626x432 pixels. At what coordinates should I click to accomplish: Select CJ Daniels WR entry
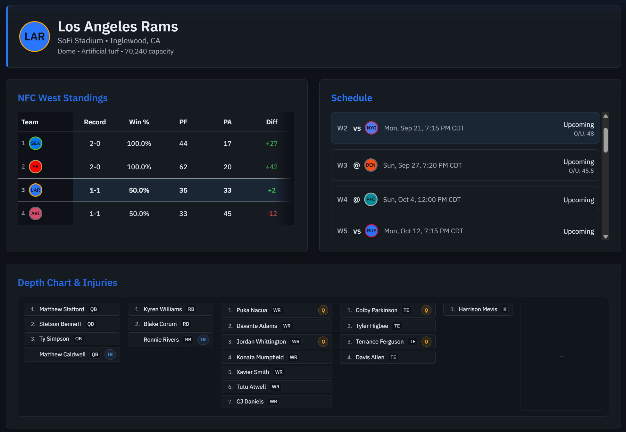277,402
